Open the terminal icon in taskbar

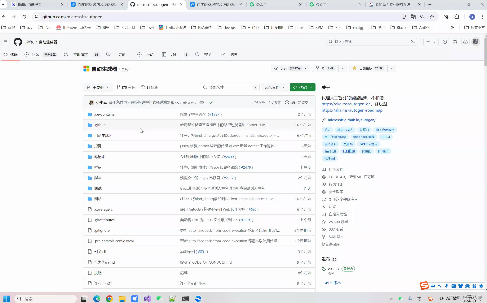pos(186,299)
